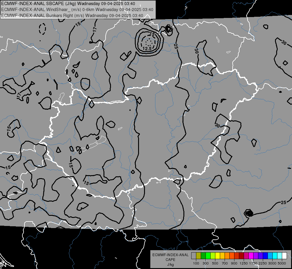
Task: Click the gray swatch in the CAPE legend
Action: [x=194, y=256]
